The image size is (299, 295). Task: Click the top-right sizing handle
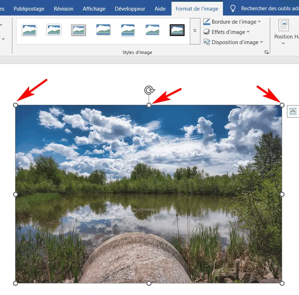282,105
